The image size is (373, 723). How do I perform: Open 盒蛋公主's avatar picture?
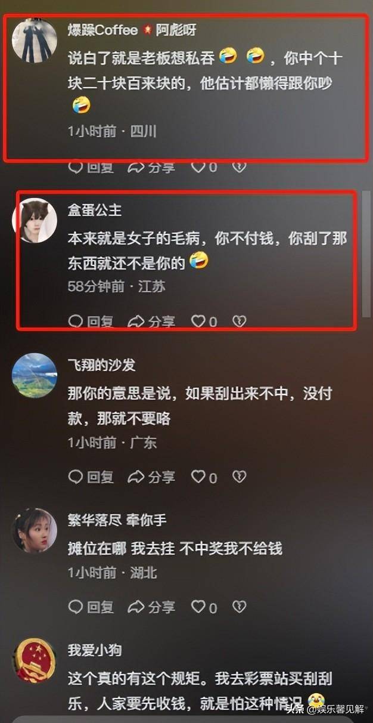click(x=35, y=221)
